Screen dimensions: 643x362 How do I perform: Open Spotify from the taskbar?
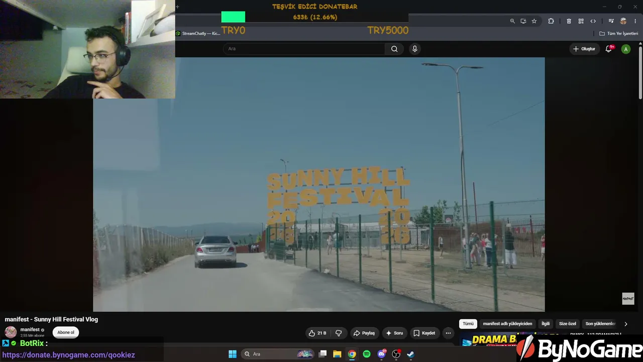[367, 354]
